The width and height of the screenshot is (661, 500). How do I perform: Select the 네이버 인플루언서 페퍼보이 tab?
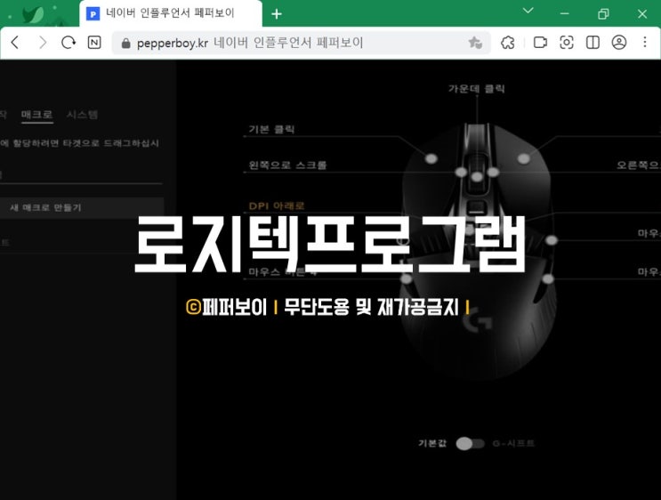(171, 13)
